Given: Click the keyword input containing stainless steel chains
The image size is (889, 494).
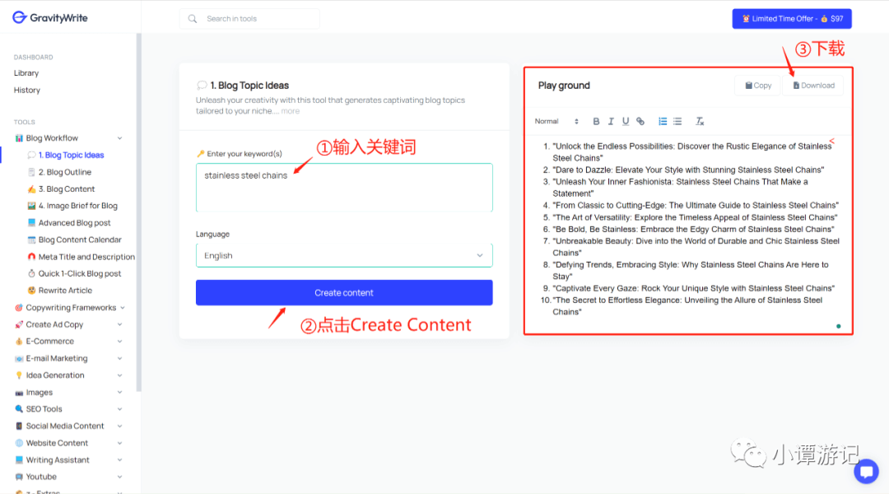Looking at the screenshot, I should [x=344, y=187].
